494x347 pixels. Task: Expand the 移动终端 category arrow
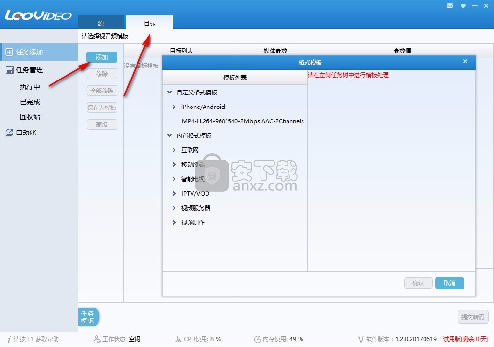tap(174, 165)
